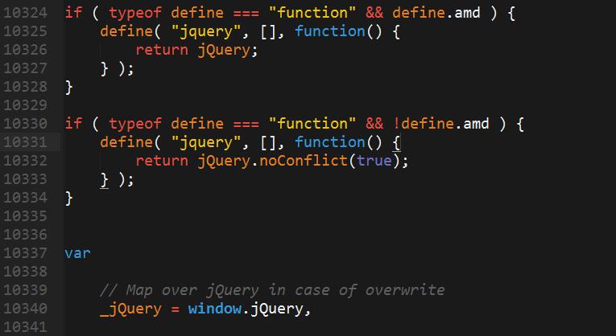Click line number 10338
This screenshot has width=616, height=336.
pyautogui.click(x=26, y=272)
